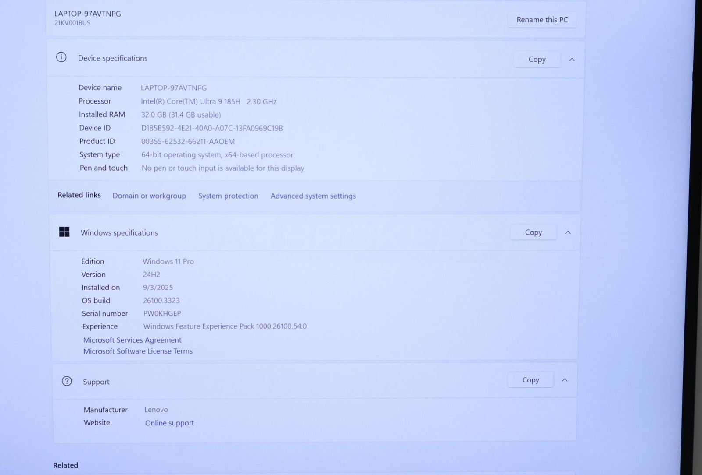Copy the Windows specifications
This screenshot has height=475, width=702.
(533, 232)
